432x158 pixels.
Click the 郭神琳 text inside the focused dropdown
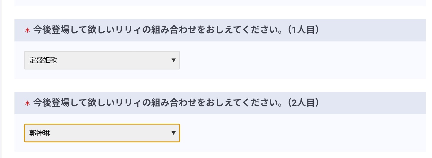[x=40, y=133]
